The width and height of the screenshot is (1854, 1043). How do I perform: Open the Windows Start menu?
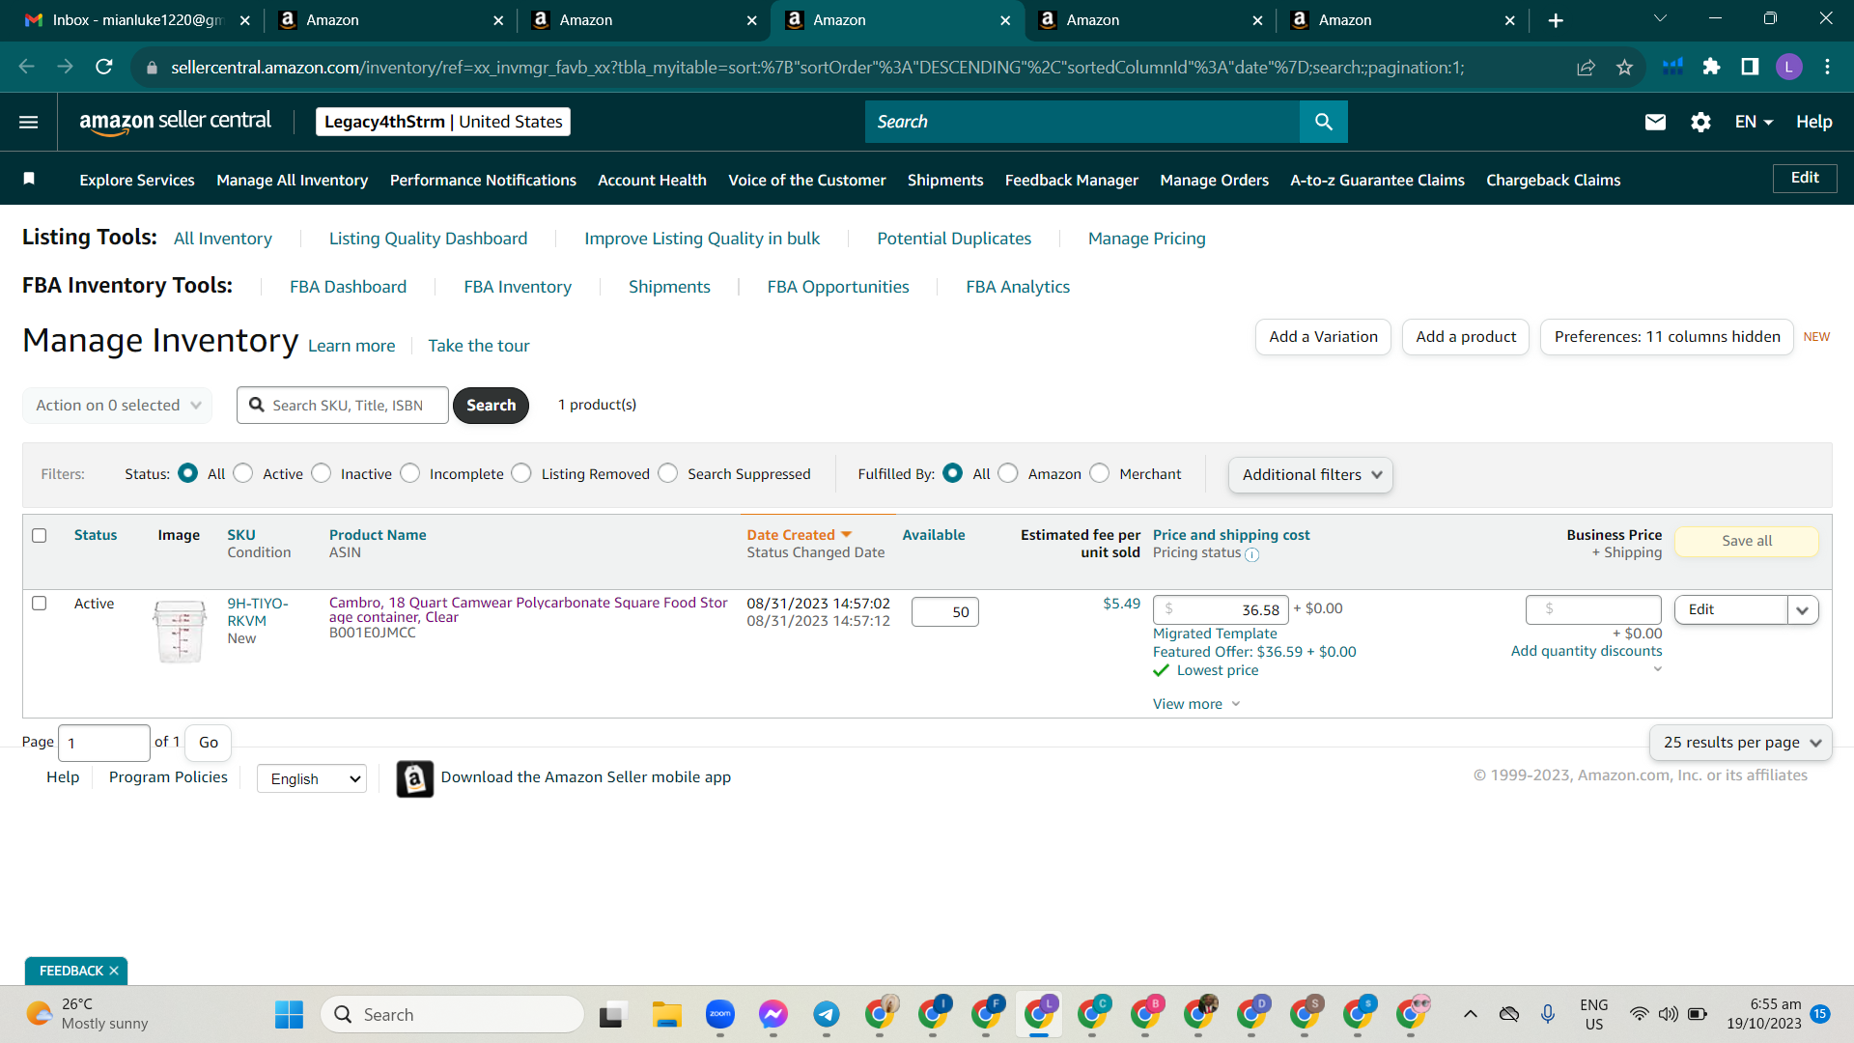point(289,1014)
